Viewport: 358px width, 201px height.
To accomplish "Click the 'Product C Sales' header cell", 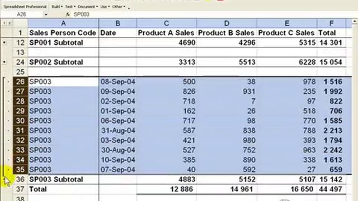I will pyautogui.click(x=287, y=33).
